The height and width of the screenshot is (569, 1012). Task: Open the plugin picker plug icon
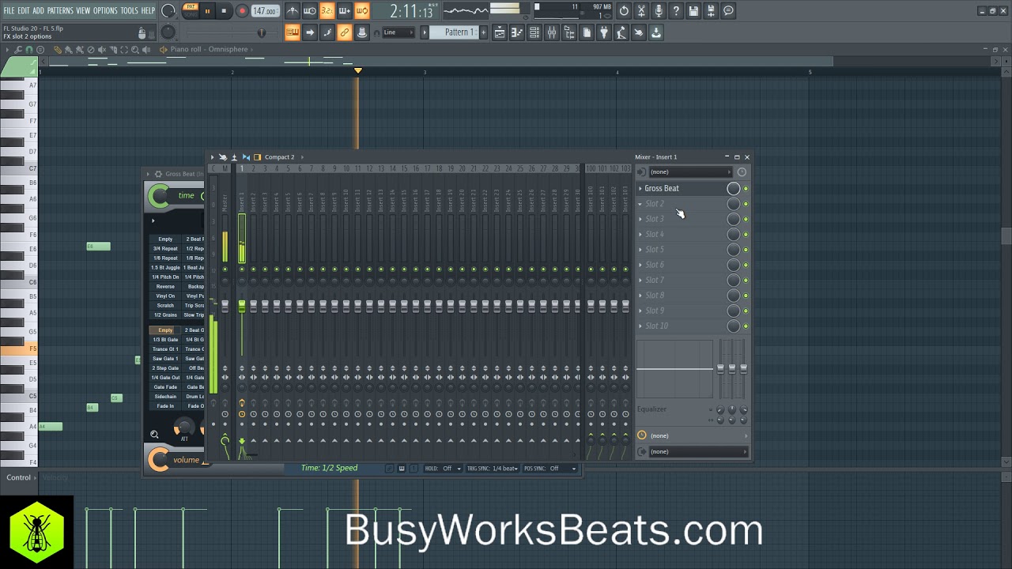tap(604, 32)
